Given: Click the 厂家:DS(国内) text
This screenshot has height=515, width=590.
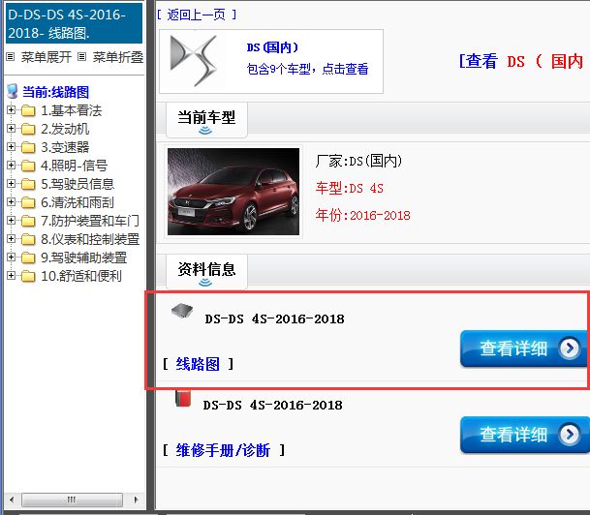Looking at the screenshot, I should [359, 161].
